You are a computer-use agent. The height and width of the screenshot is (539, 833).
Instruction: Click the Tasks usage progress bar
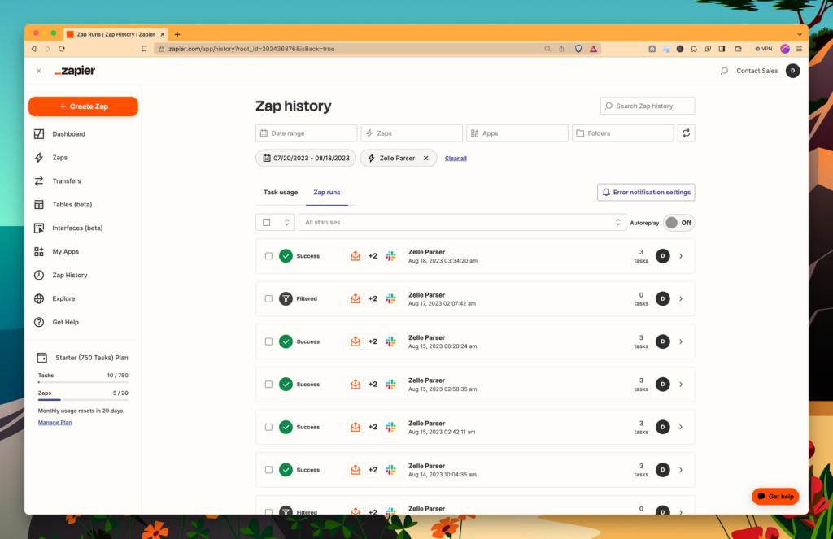82,382
